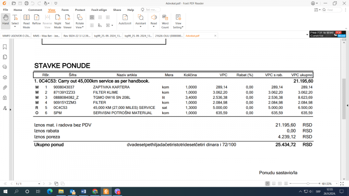349x196 pixels.
Task: Select the Hand tool
Action: pyautogui.click(x=5, y=20)
